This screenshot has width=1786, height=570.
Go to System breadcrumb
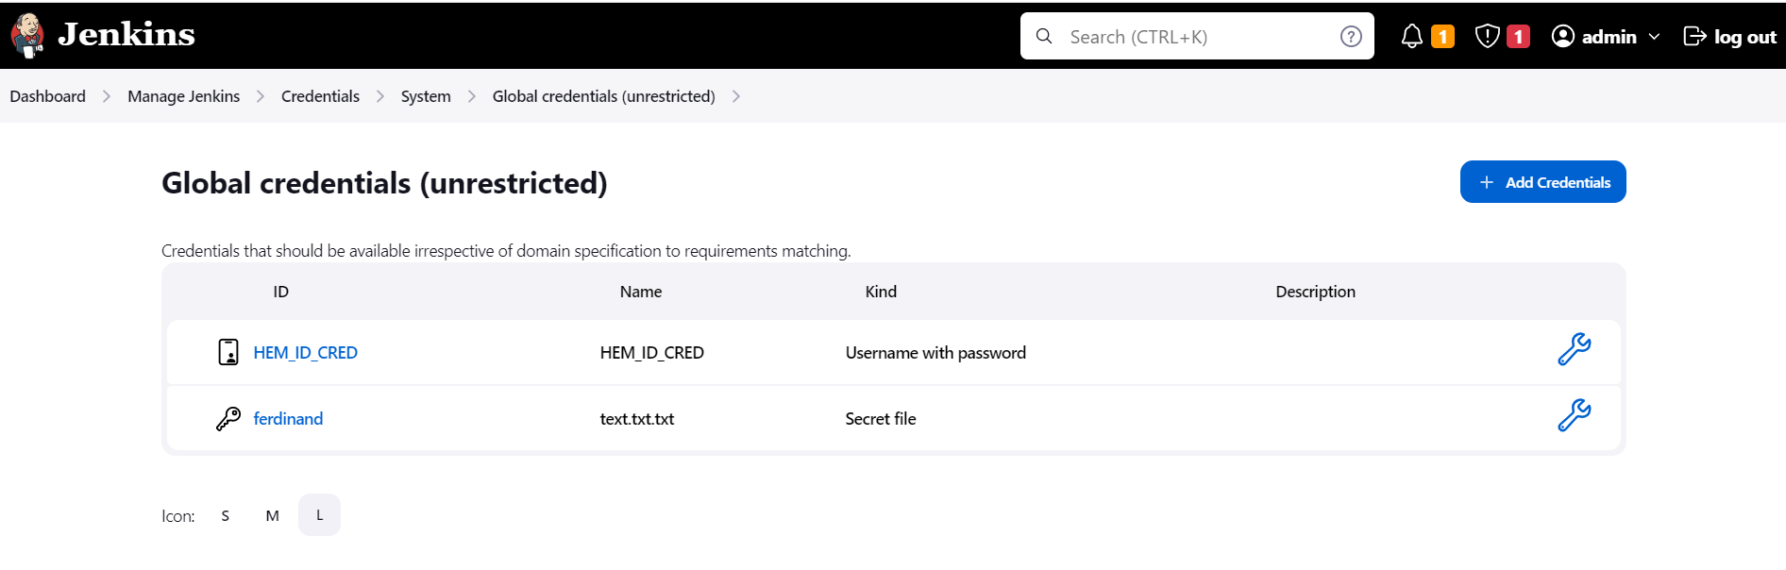coord(426,96)
